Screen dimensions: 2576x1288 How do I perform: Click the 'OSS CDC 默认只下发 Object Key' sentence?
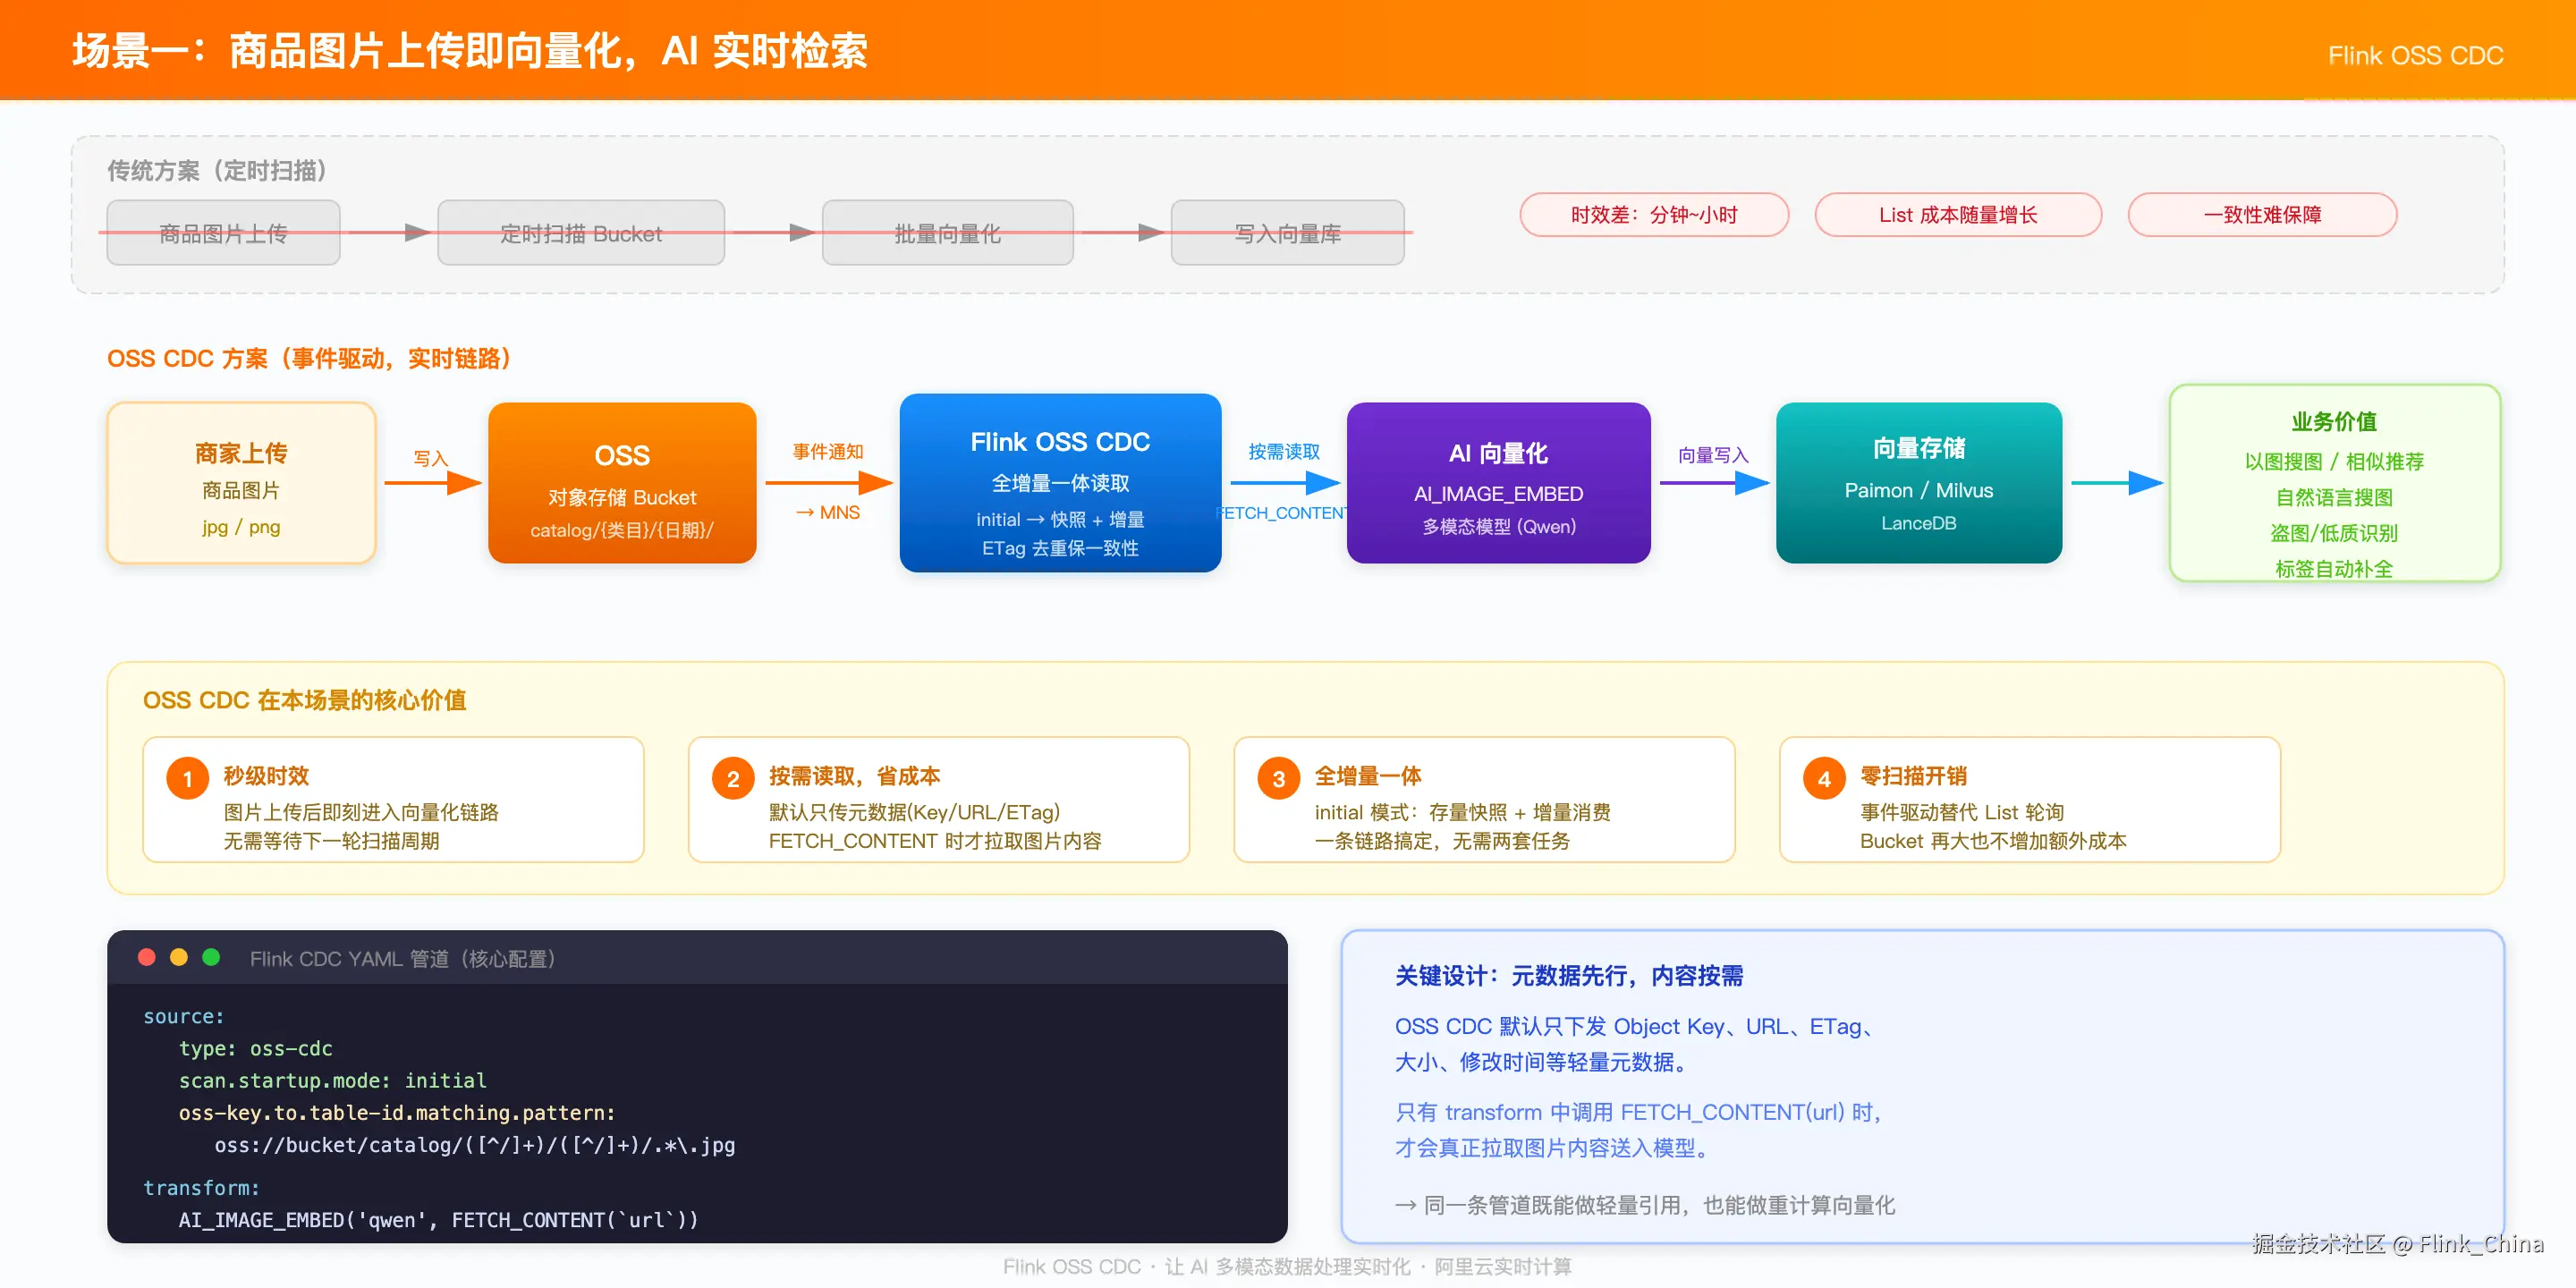click(x=1636, y=1027)
